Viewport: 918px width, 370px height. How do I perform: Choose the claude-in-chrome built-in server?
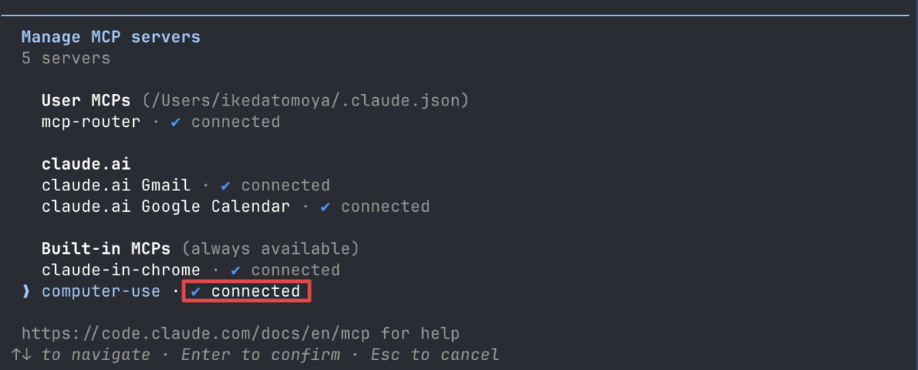click(x=121, y=271)
